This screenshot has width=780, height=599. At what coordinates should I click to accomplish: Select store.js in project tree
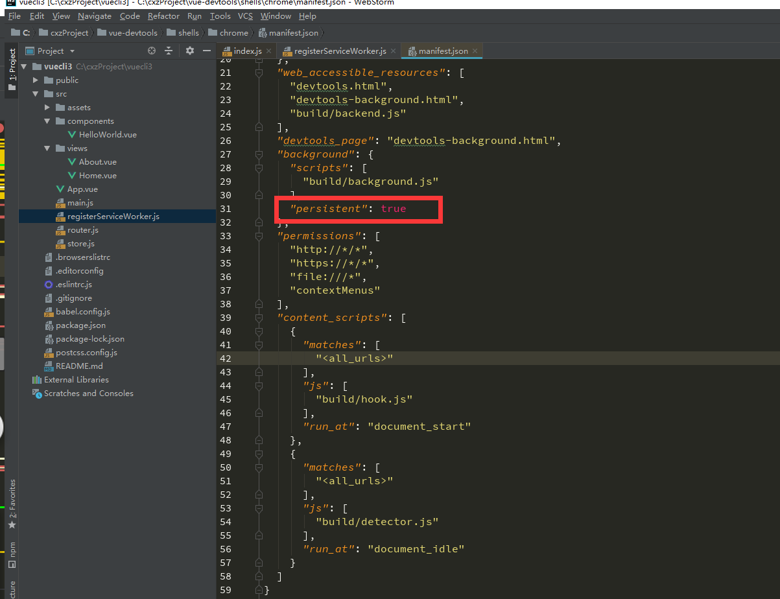click(81, 244)
